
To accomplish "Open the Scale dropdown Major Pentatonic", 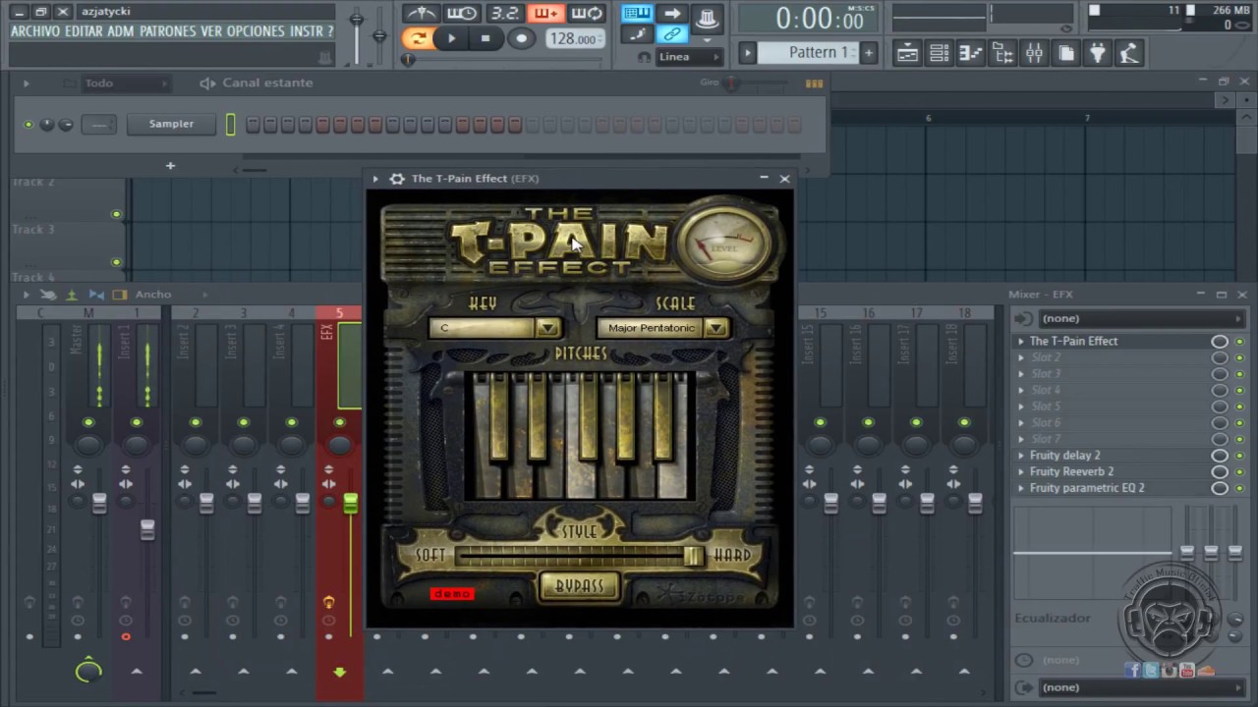I will 662,328.
